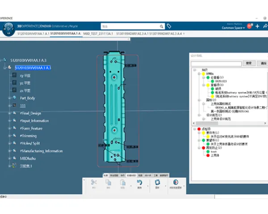
Task: Switch to tab MBD_TEST_231113A.1
Action: click(98, 33)
